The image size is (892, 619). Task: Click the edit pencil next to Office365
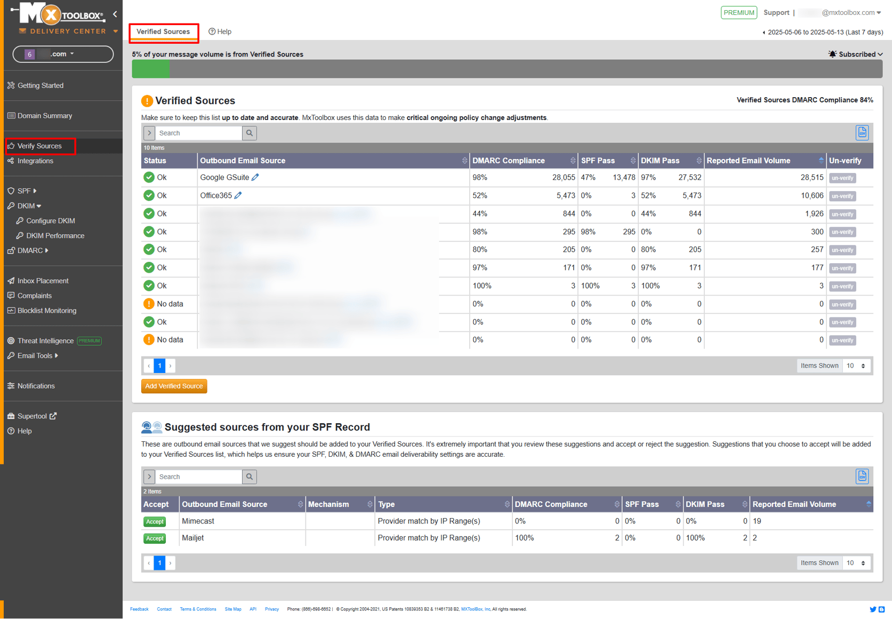coord(238,195)
